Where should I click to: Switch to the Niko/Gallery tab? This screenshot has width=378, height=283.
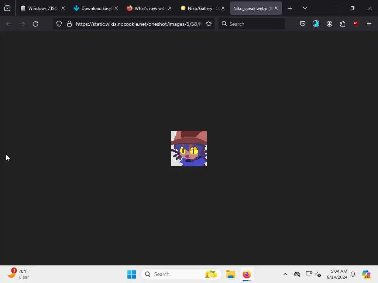point(203,8)
